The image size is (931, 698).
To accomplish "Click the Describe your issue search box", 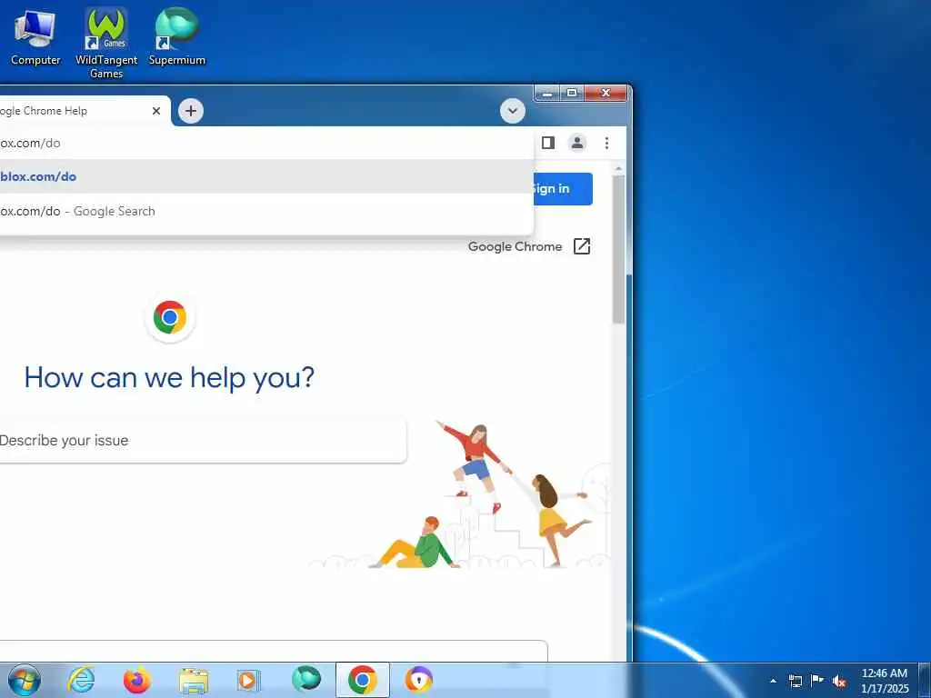I will (202, 441).
